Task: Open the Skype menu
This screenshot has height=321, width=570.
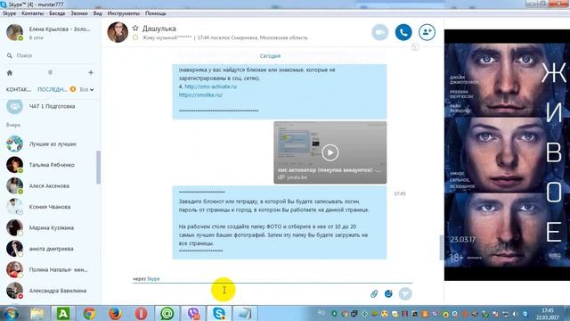Action: pyautogui.click(x=10, y=13)
